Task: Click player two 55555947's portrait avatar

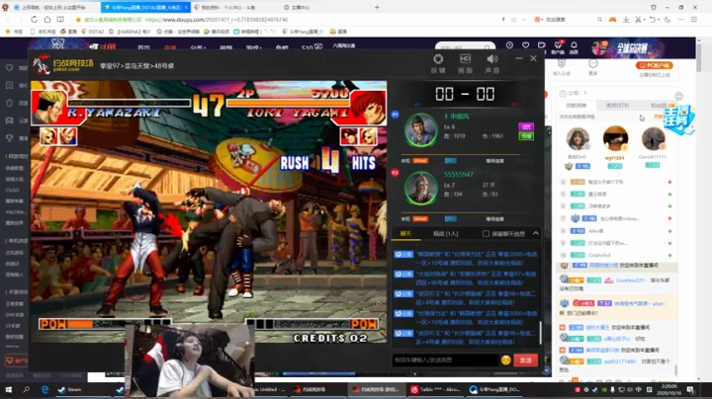Action: [421, 188]
